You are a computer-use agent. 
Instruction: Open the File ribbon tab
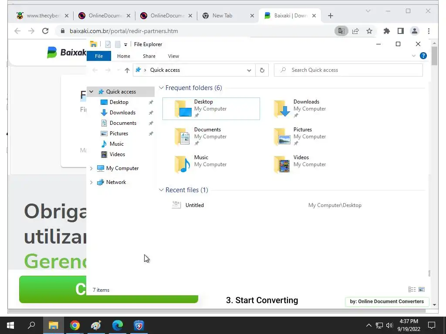pos(99,56)
